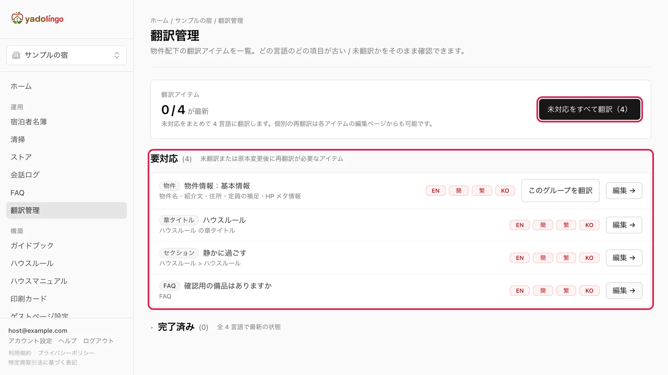Screen dimensions: 668x375
Task: Click the 章タイトル tag label
Action: pyautogui.click(x=179, y=220)
